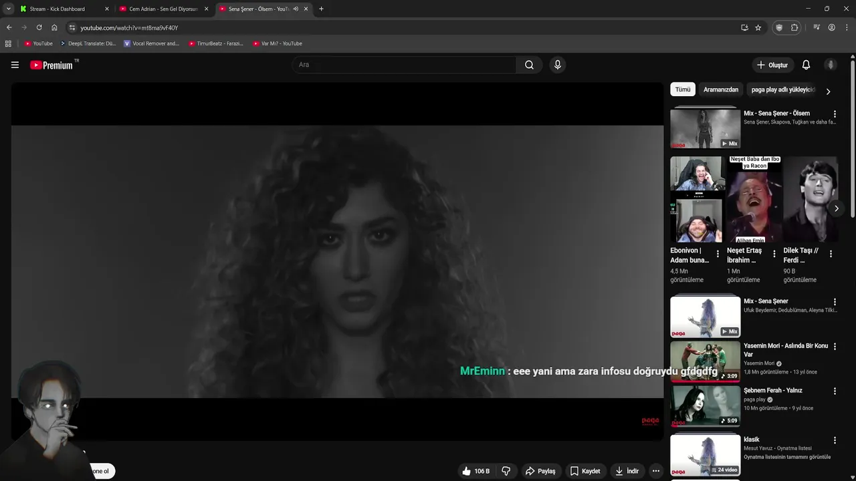Open the Brave shields icon

779,27
